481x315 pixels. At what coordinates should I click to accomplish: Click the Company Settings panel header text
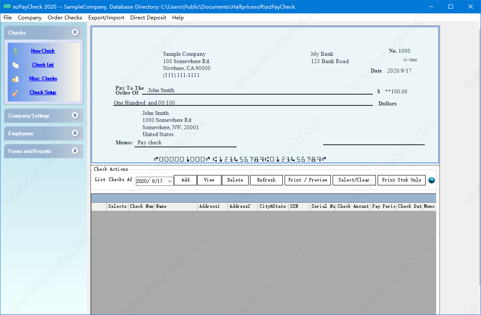coord(29,116)
